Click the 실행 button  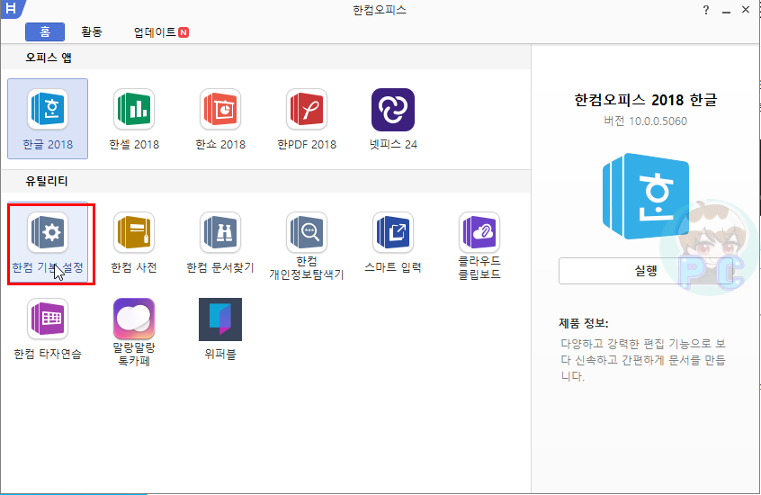click(646, 271)
